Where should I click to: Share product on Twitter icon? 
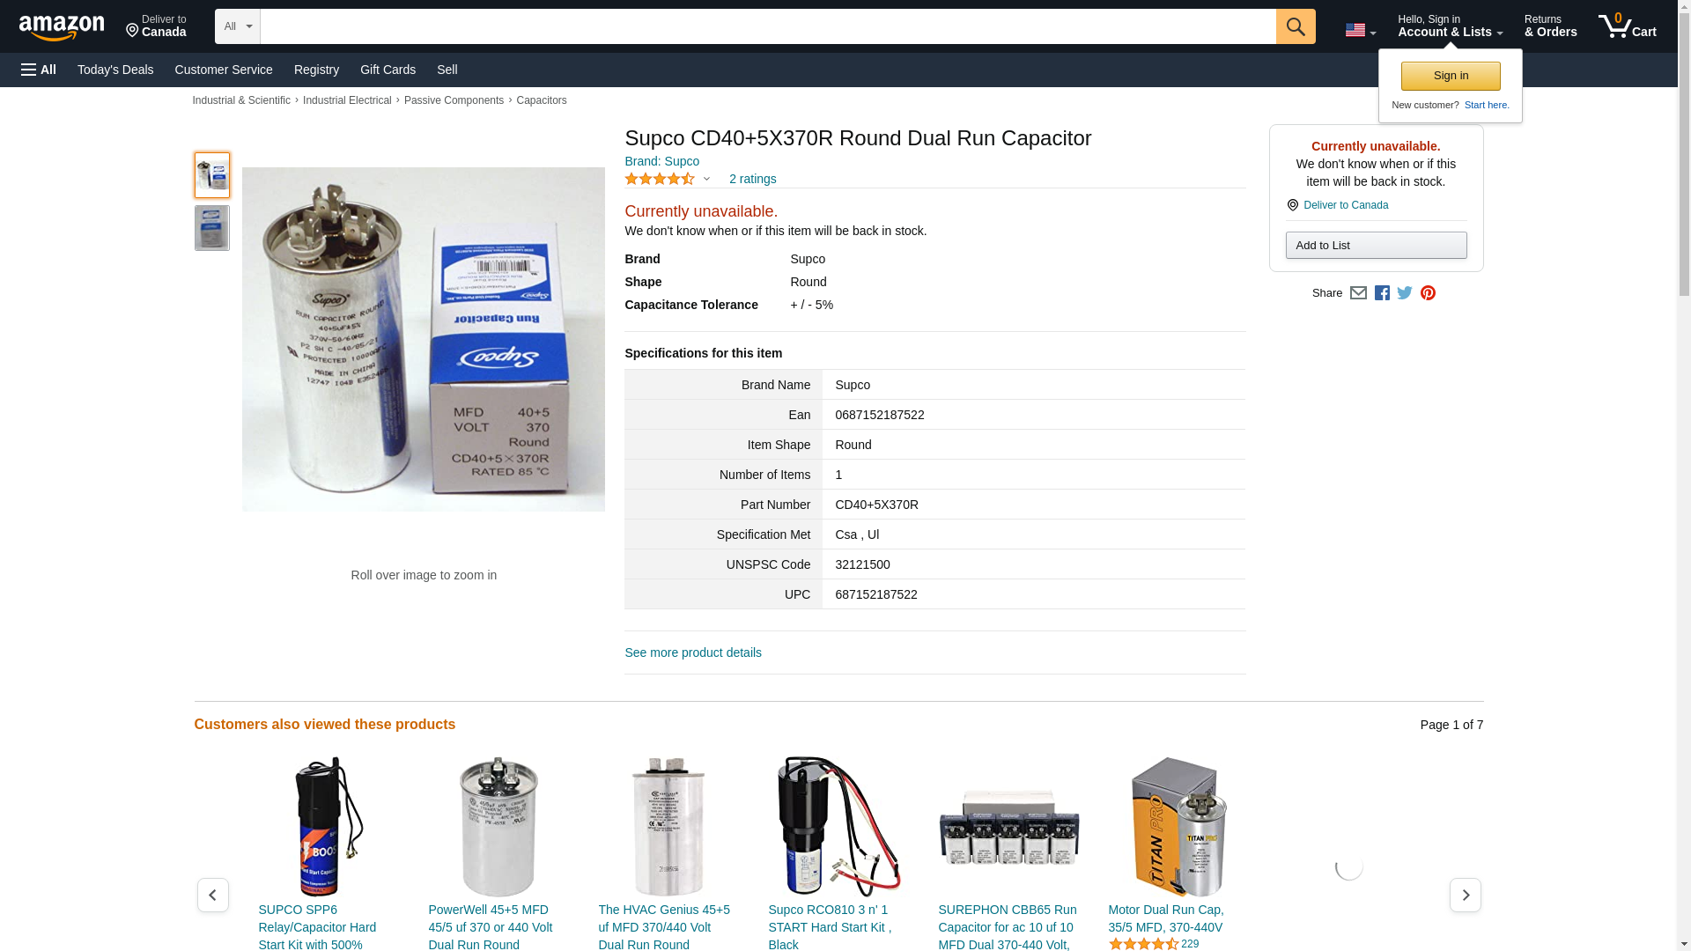coord(1405,293)
